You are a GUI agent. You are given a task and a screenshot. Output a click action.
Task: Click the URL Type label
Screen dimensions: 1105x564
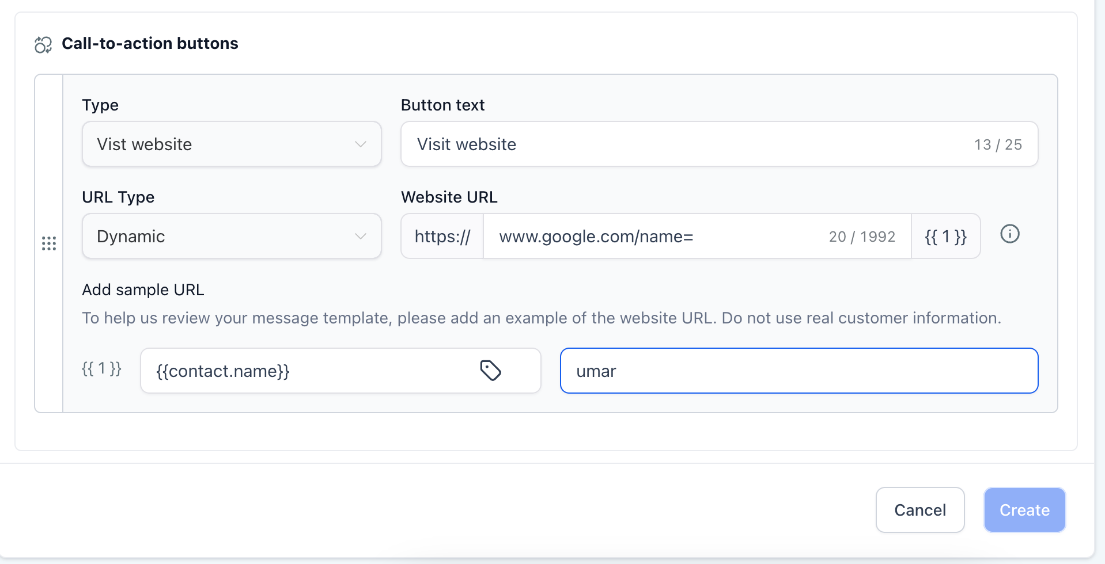[118, 197]
